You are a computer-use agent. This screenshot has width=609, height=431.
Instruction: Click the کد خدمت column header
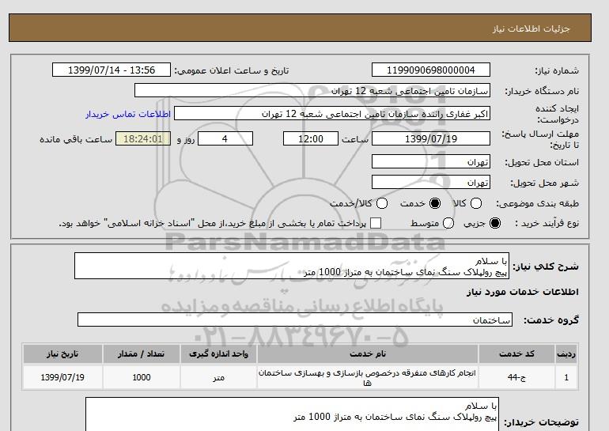[x=516, y=353]
